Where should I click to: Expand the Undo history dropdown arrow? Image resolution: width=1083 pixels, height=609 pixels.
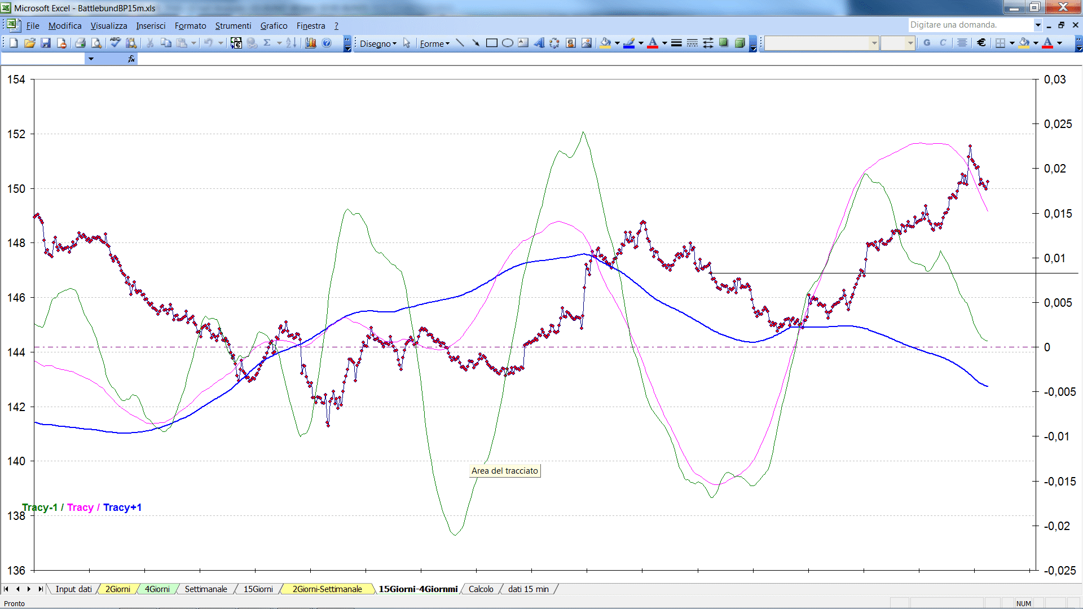click(221, 43)
